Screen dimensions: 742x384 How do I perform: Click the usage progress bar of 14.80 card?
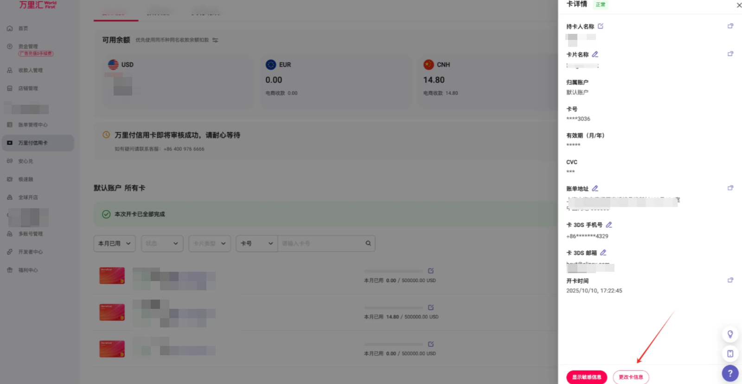pyautogui.click(x=394, y=308)
